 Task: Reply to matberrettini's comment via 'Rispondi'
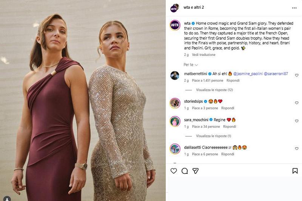(233, 81)
